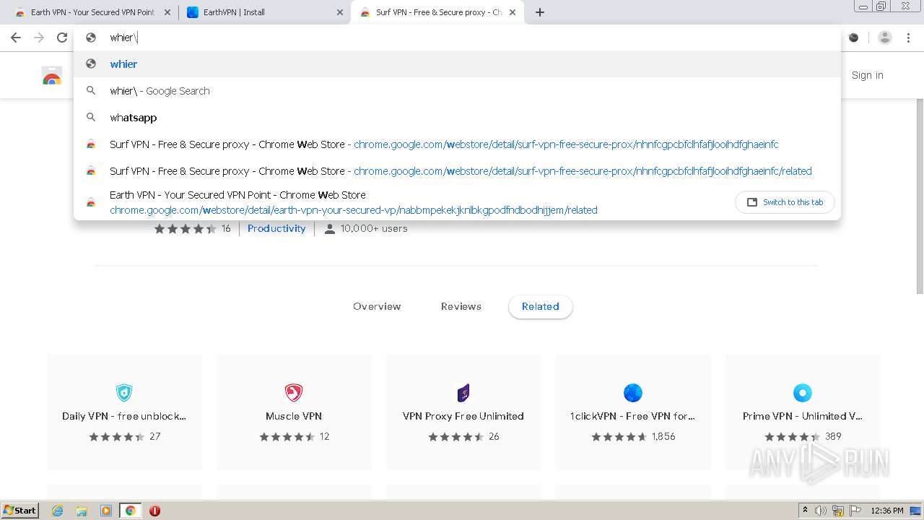Image resolution: width=924 pixels, height=520 pixels.
Task: Click the 12:36 PM system clock
Action: [x=887, y=511]
